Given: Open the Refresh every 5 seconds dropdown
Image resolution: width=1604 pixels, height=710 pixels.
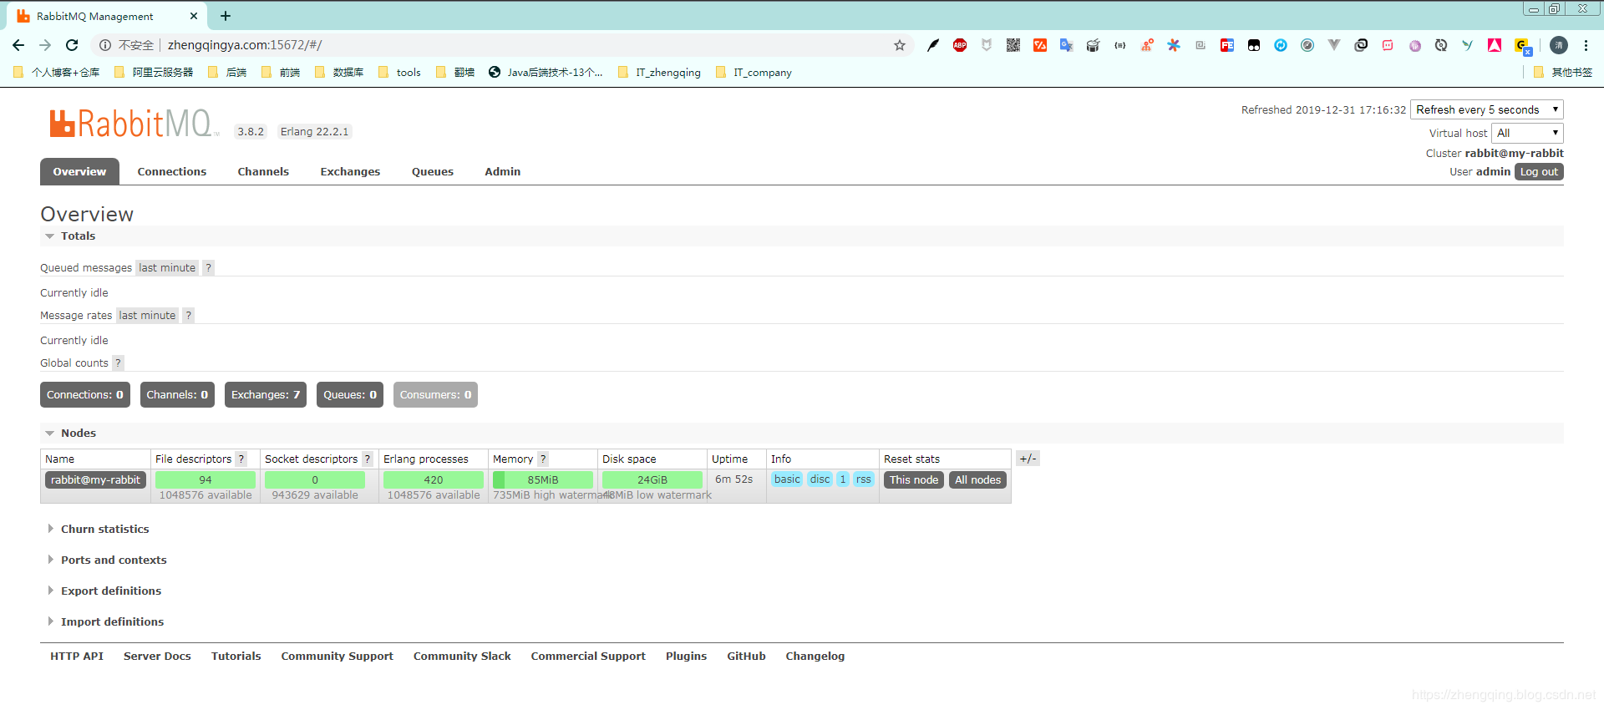Looking at the screenshot, I should [1487, 109].
